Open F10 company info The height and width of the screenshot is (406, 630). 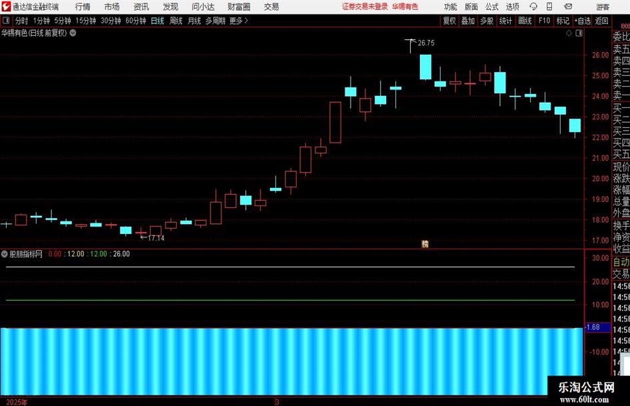pos(544,21)
